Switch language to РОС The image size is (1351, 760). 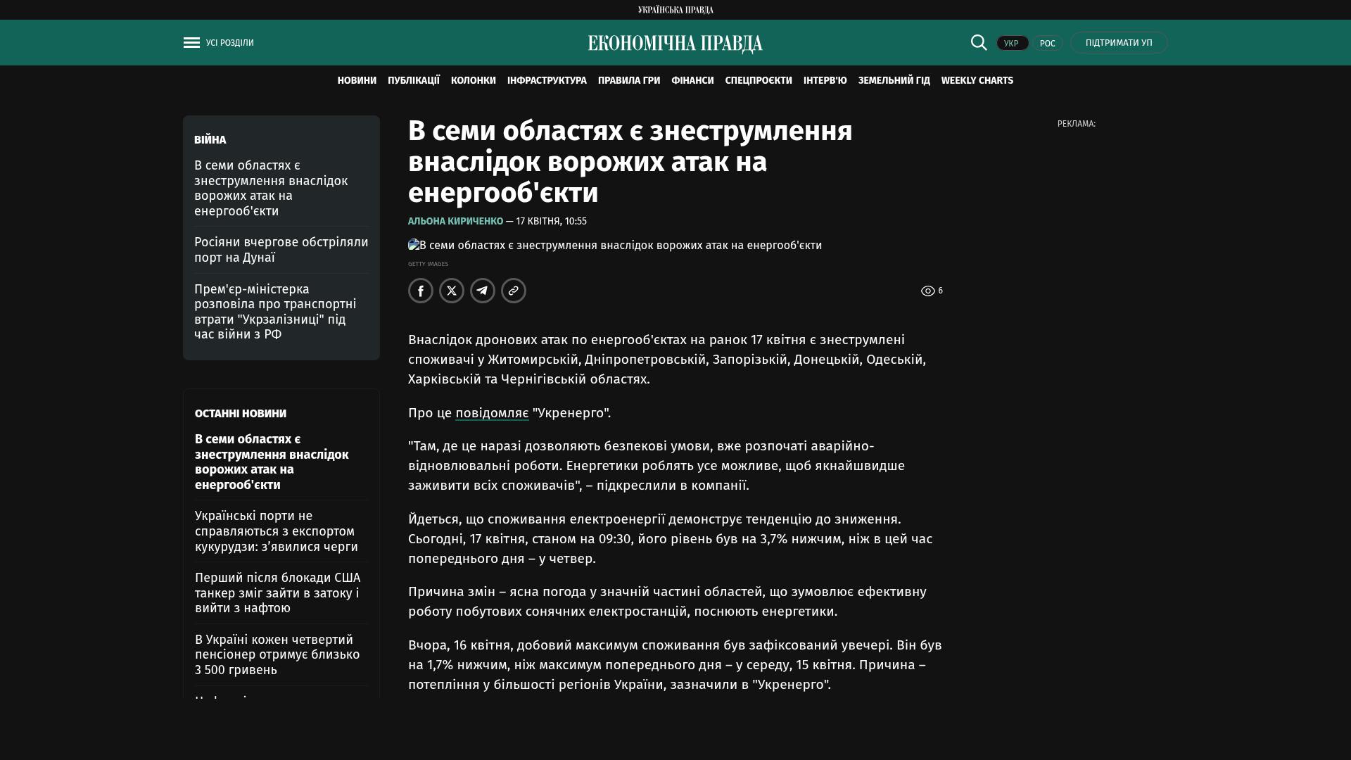pyautogui.click(x=1047, y=44)
